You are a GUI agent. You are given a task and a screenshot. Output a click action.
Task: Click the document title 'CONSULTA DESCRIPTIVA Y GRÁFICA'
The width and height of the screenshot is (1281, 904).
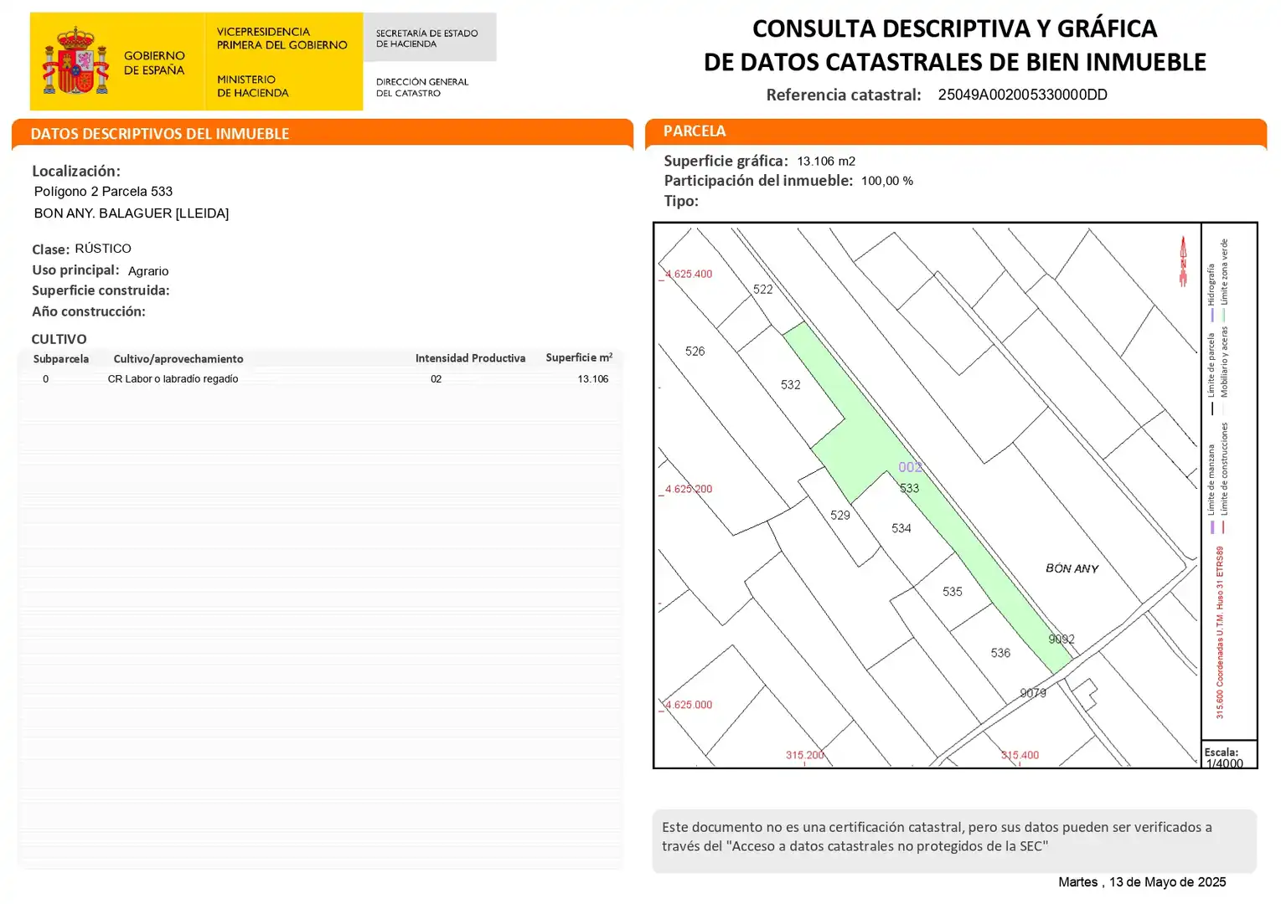[954, 28]
